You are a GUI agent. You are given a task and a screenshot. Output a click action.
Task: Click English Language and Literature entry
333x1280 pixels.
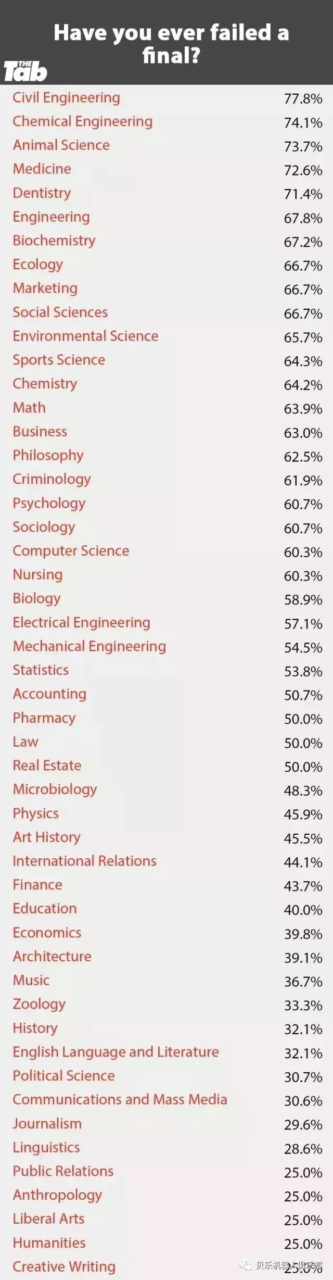[x=116, y=1052]
